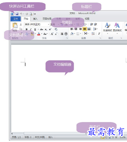
Task: Open the font color dropdown arrow
Action: click(42, 34)
